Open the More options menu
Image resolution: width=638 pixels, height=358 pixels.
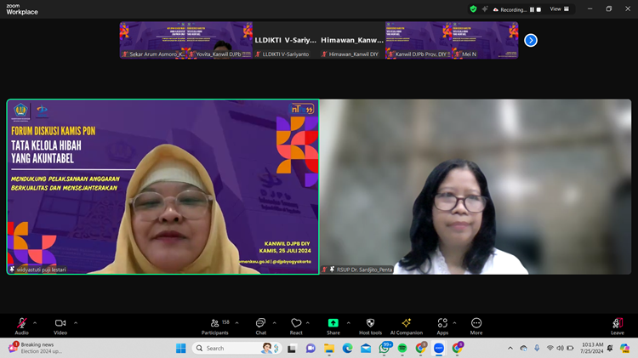[476, 324]
